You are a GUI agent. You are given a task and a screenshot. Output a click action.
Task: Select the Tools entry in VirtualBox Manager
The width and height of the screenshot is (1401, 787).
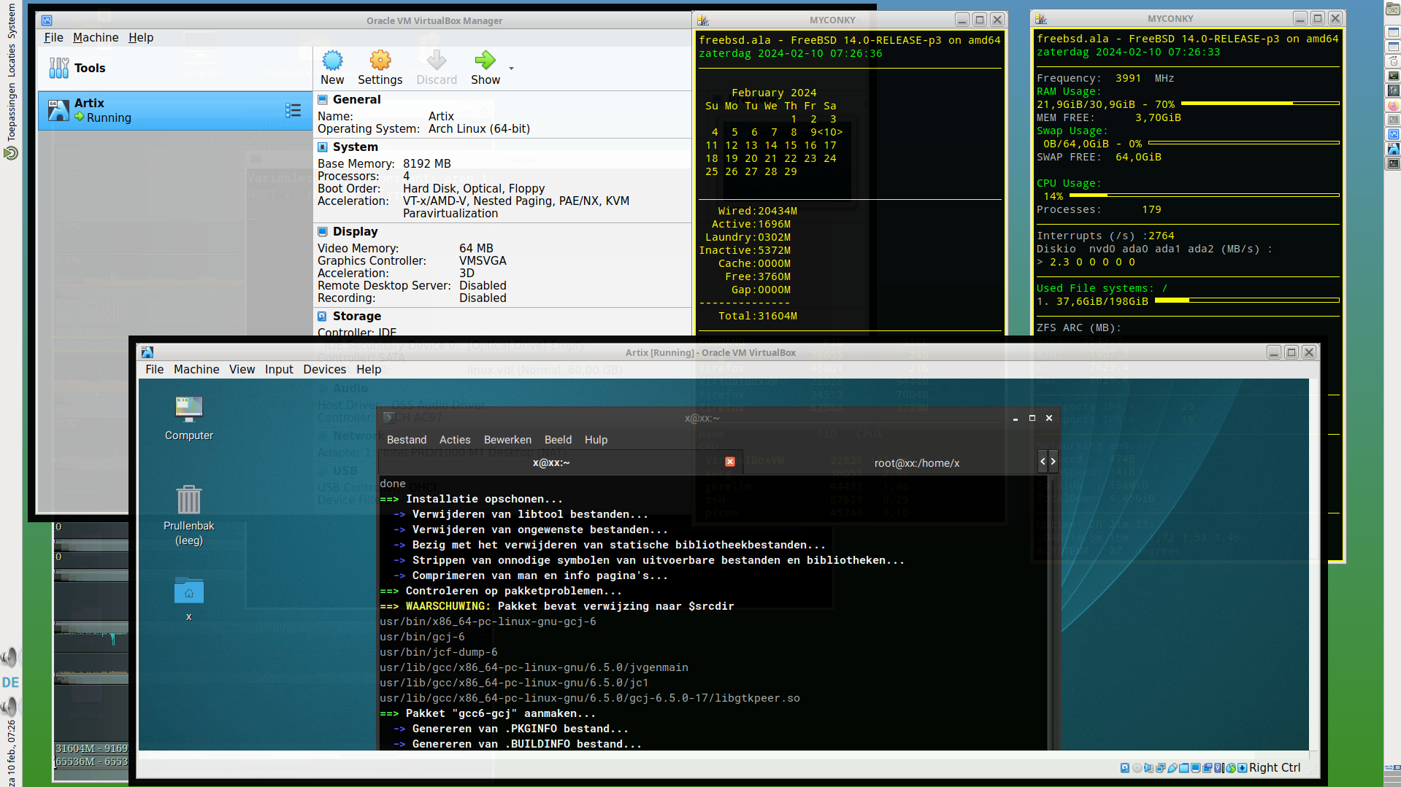point(175,68)
